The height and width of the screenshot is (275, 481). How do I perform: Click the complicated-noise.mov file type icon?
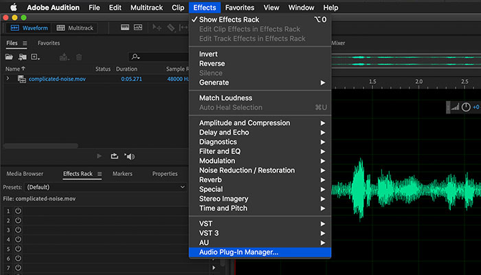coord(22,79)
